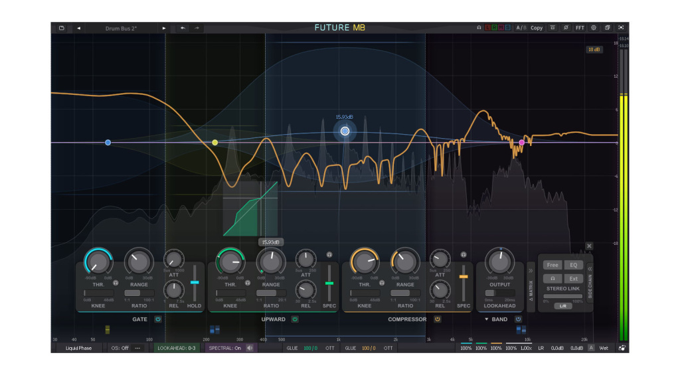Image resolution: width=680 pixels, height=375 pixels.
Task: Open the settings gear in top toolbar
Action: [x=594, y=28]
